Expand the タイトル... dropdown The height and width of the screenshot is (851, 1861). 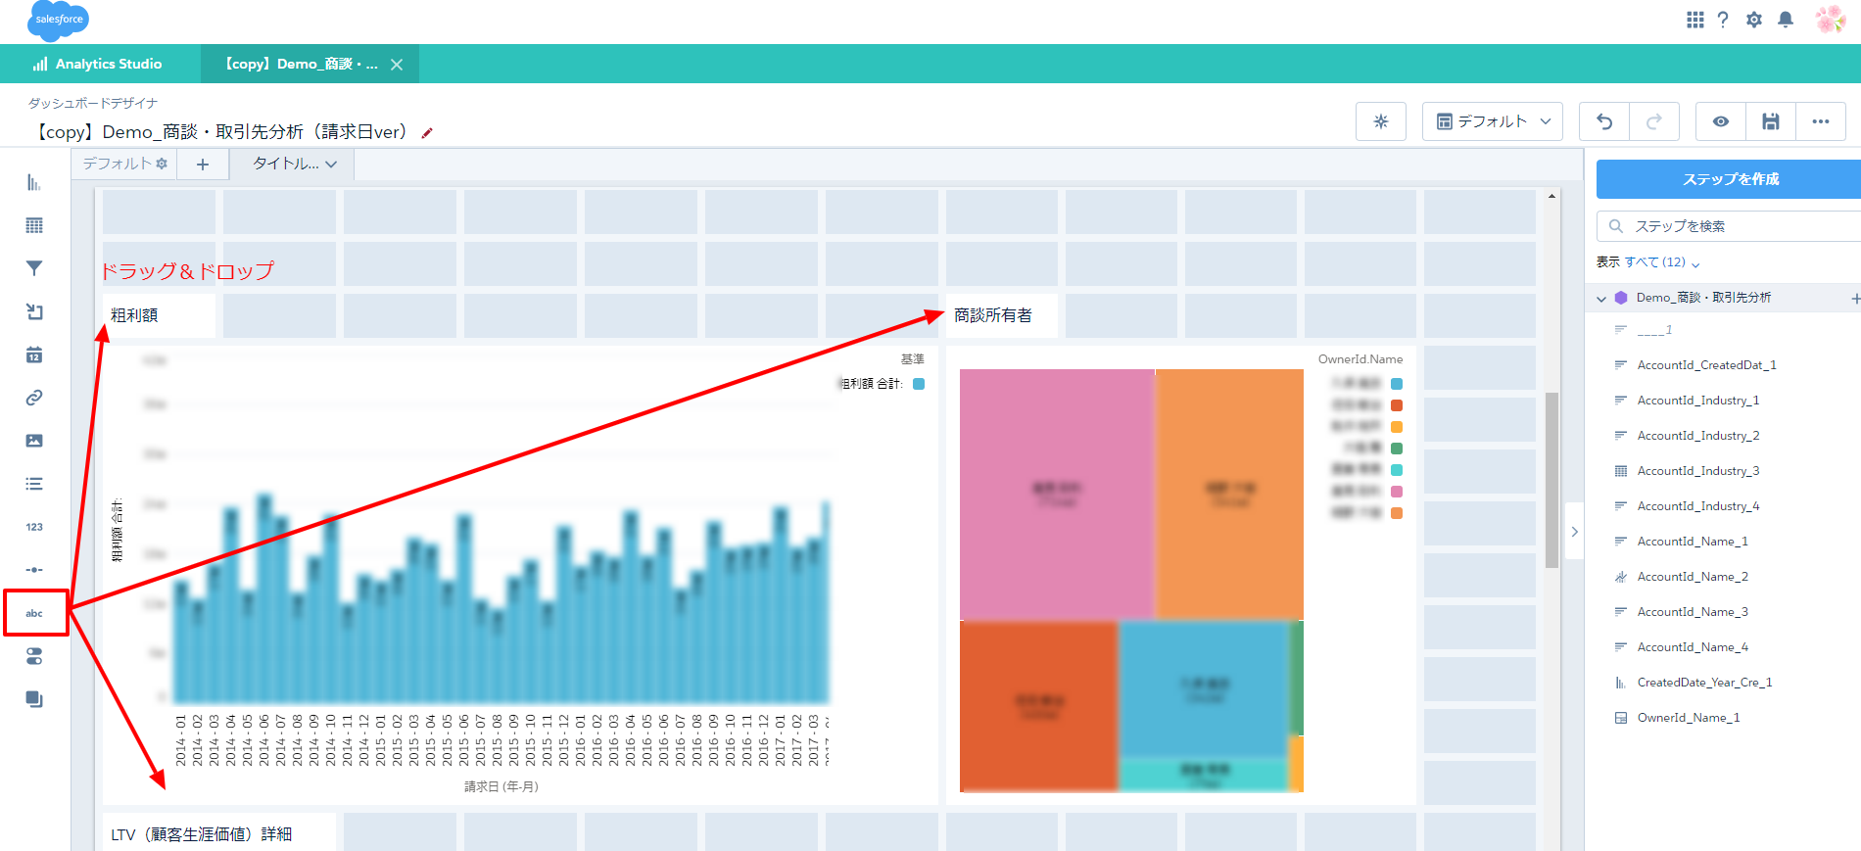click(294, 164)
